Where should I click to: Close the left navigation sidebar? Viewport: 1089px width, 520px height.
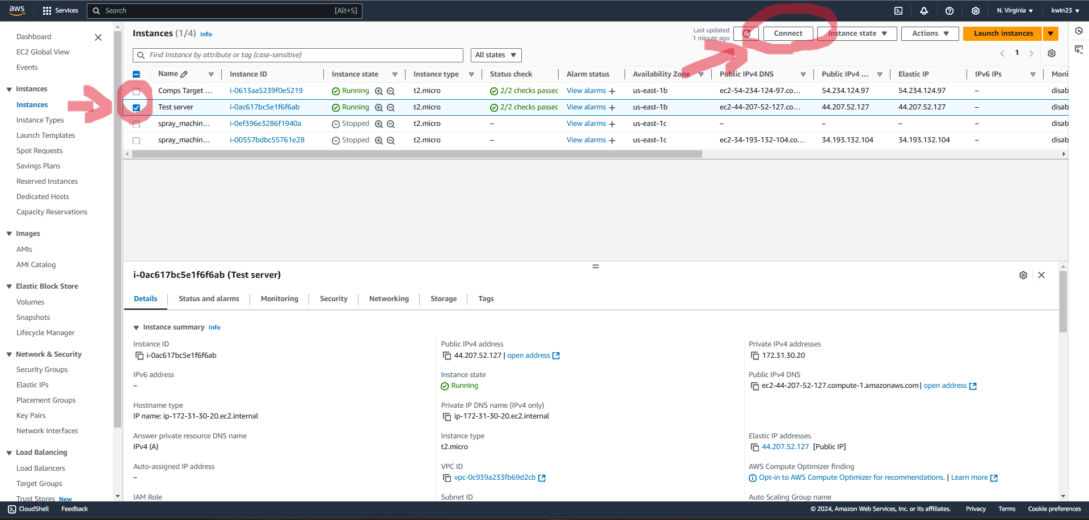point(98,37)
